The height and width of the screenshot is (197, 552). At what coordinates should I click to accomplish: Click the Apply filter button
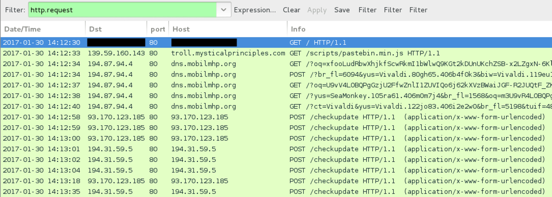pyautogui.click(x=317, y=10)
